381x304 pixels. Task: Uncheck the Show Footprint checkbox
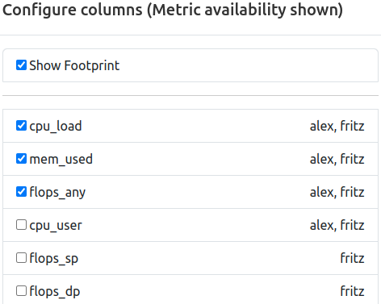point(21,65)
